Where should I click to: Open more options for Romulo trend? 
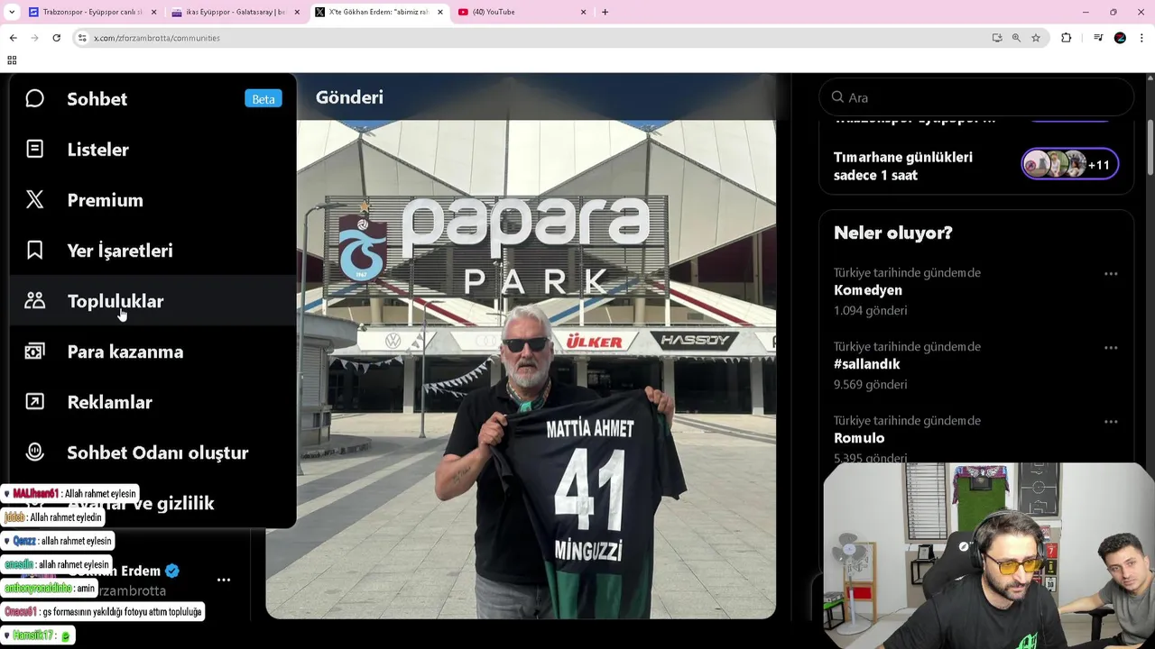(x=1111, y=421)
